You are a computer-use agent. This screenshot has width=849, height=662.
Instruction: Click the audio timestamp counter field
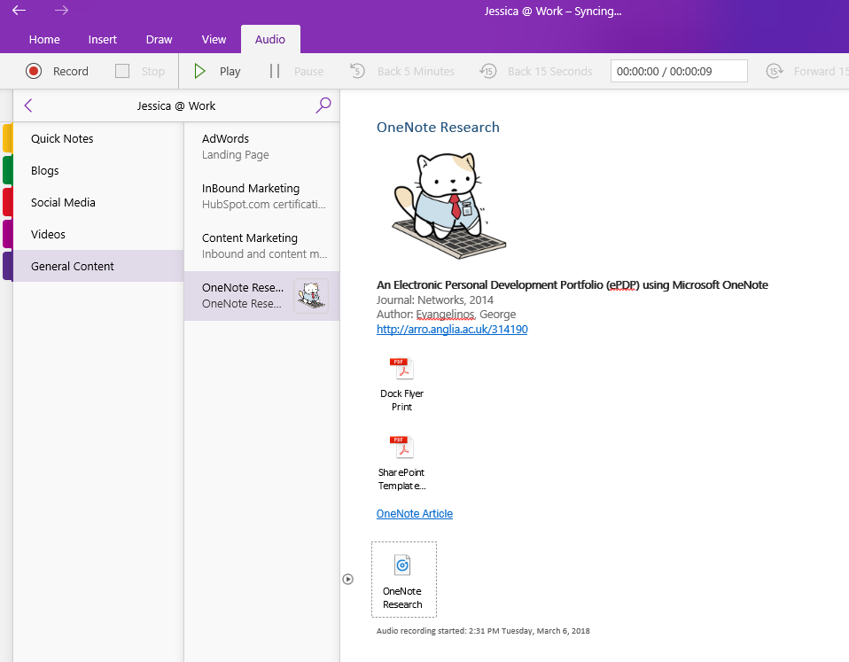678,71
